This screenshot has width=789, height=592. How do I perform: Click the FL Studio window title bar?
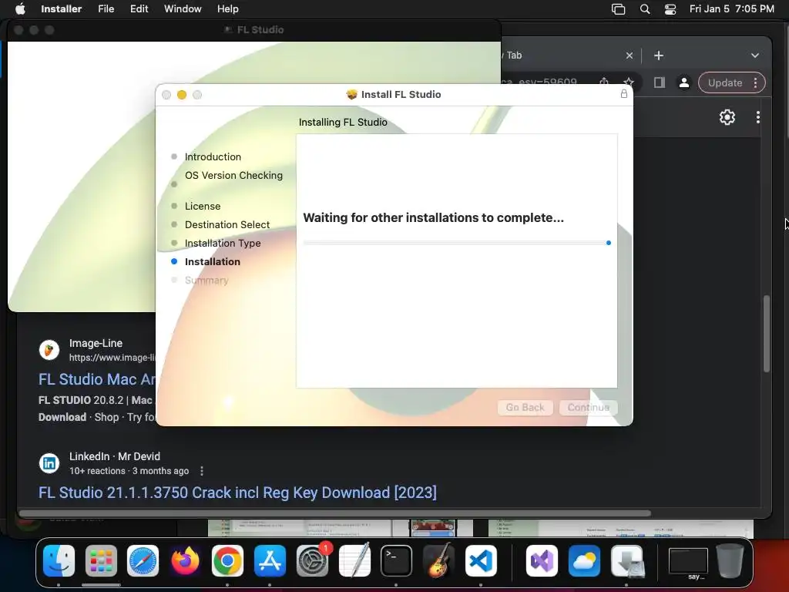pos(253,30)
